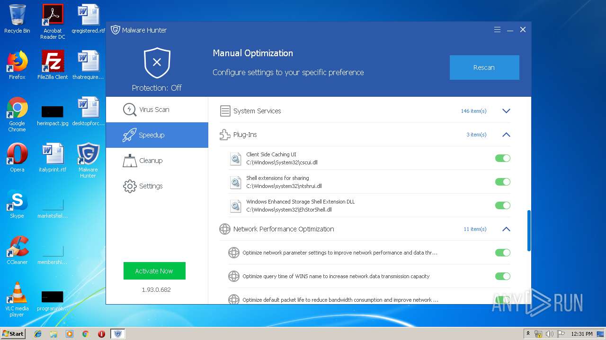Switch to the Cleanup tab
The height and width of the screenshot is (340, 606).
click(157, 161)
